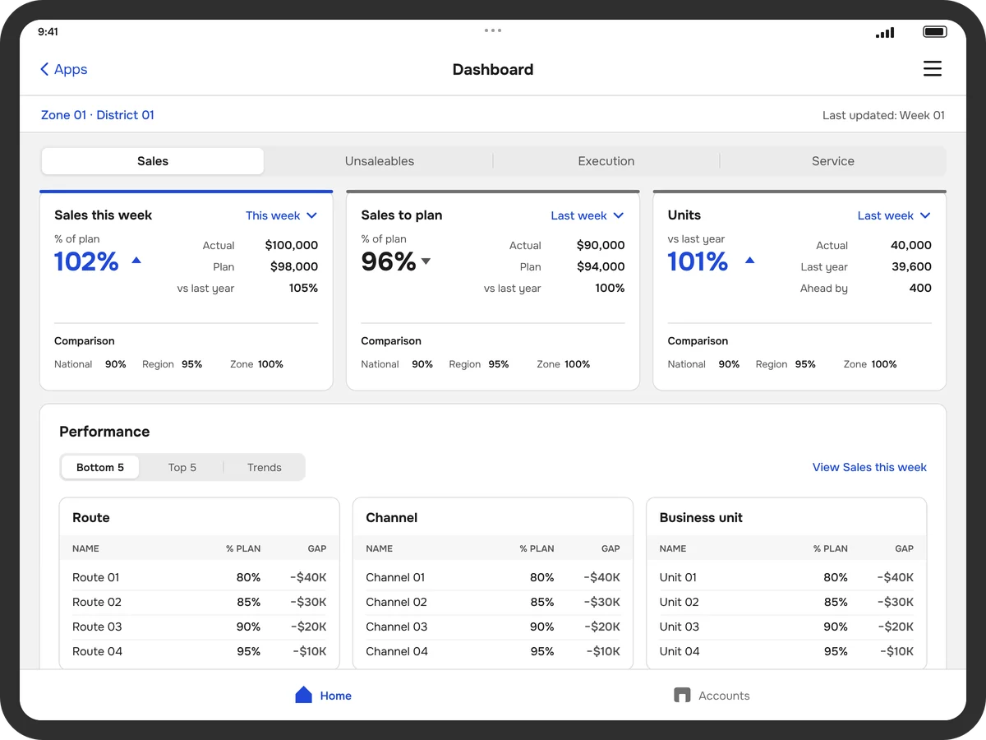Click the % PLAN header in Route table
This screenshot has height=740, width=986.
243,548
